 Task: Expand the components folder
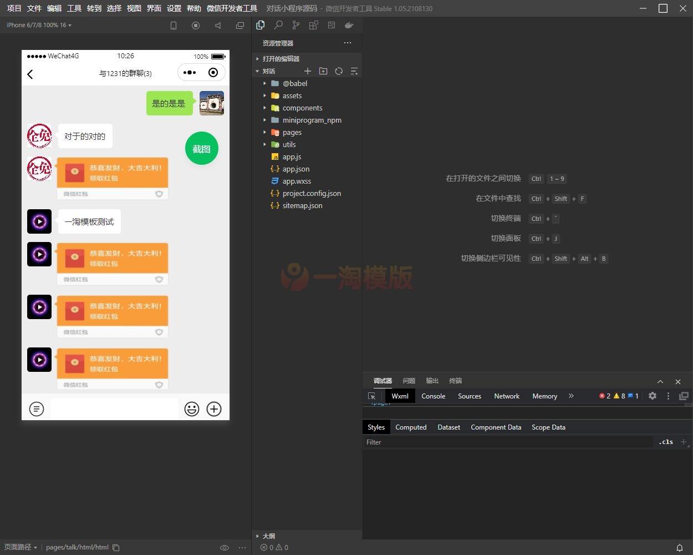302,108
